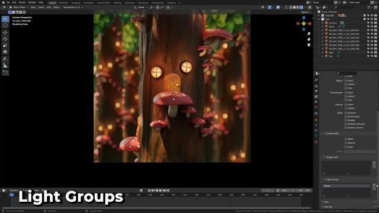Viewport: 379px width, 213px height.
Task: Expand the Tree.006 collection in outliner
Action: [319, 15]
